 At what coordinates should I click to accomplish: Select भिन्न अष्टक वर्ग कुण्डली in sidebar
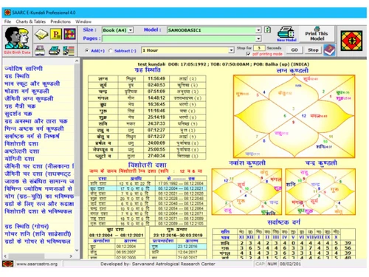click(x=34, y=129)
